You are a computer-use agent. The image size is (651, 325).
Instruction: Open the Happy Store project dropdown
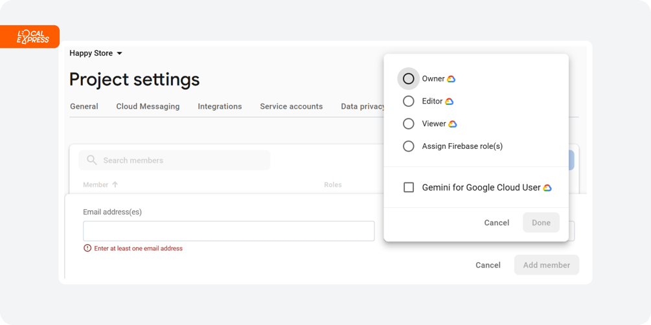pos(96,53)
